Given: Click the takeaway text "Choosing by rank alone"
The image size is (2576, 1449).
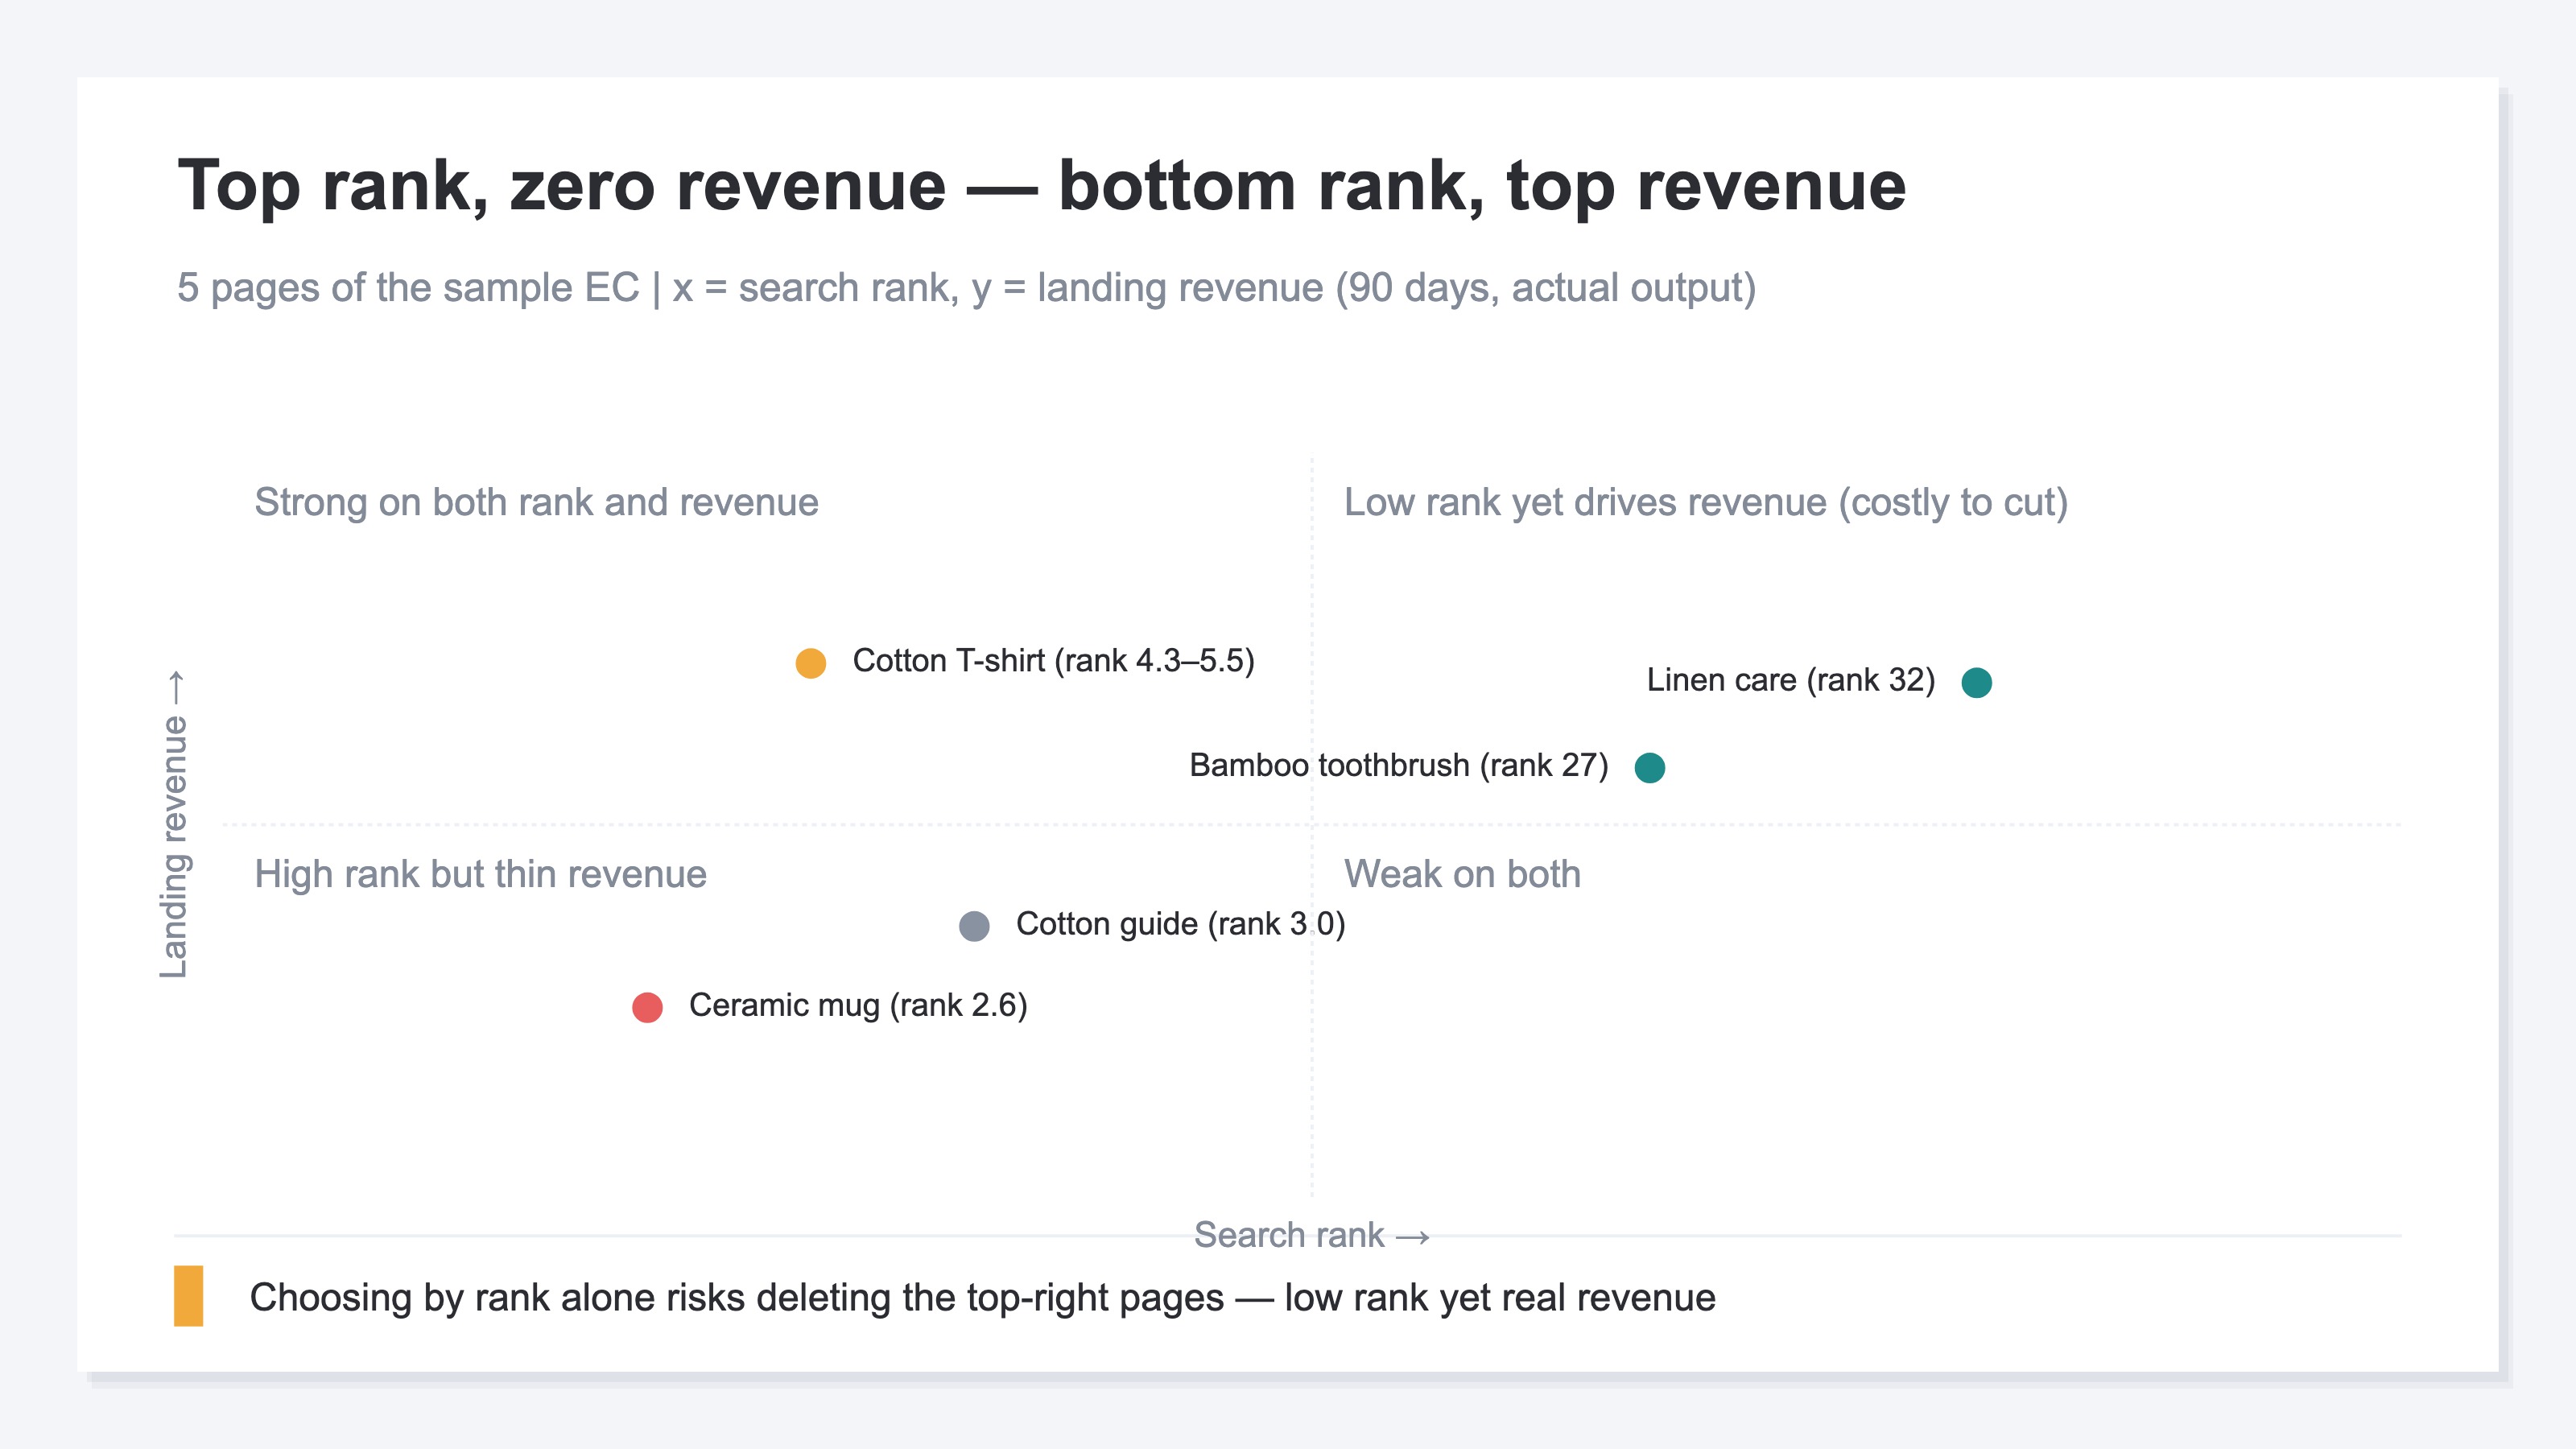Looking at the screenshot, I should coord(982,1297).
